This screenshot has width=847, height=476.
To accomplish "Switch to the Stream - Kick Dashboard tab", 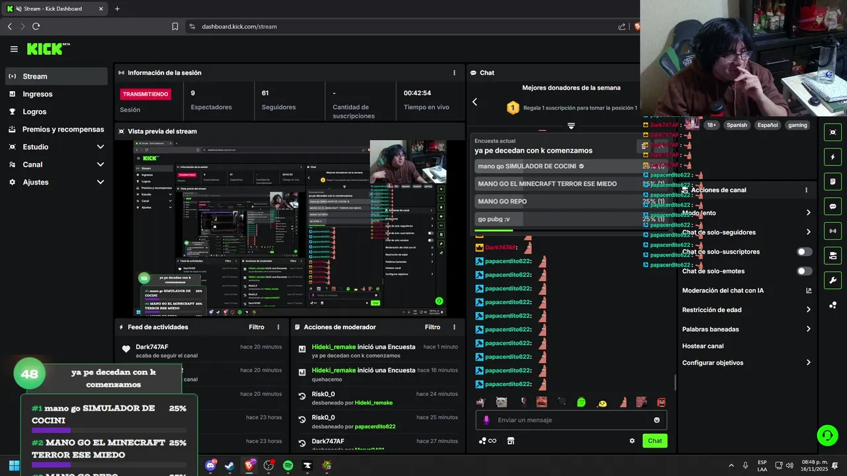I will click(54, 9).
